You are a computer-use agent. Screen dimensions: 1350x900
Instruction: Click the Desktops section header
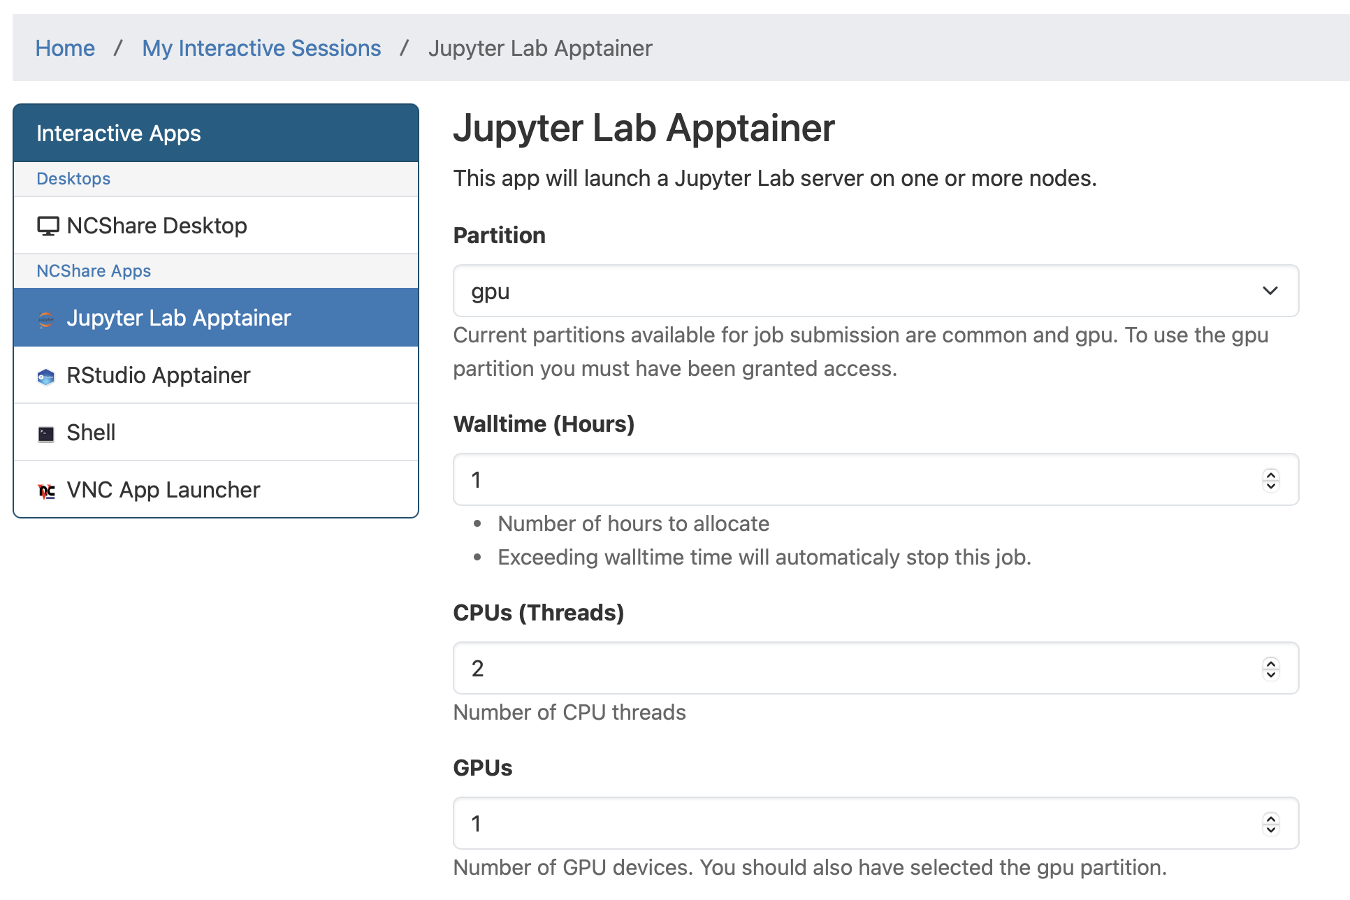point(73,179)
